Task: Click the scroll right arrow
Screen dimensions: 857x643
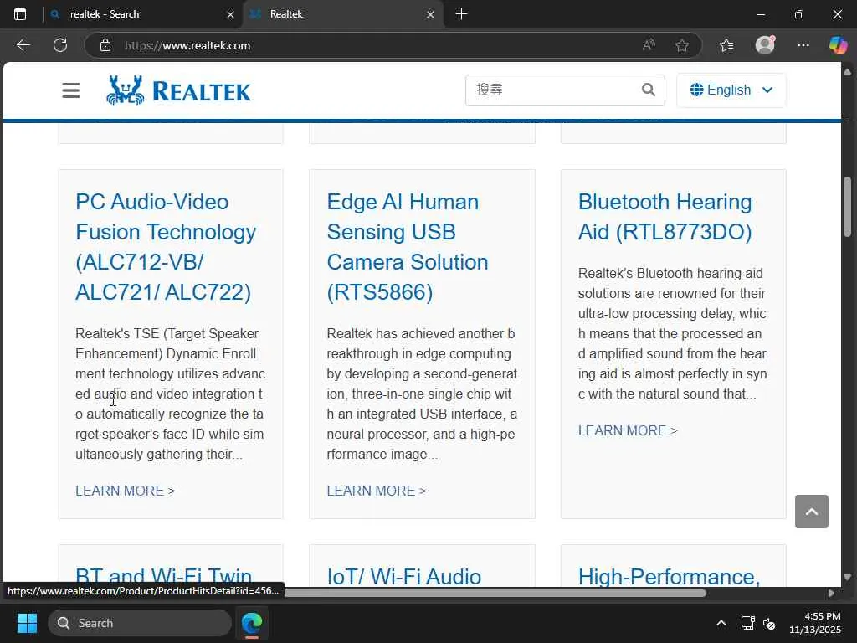Action: coord(831,593)
